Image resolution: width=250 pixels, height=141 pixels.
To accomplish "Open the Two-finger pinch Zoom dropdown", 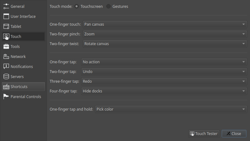I will (x=165, y=34).
